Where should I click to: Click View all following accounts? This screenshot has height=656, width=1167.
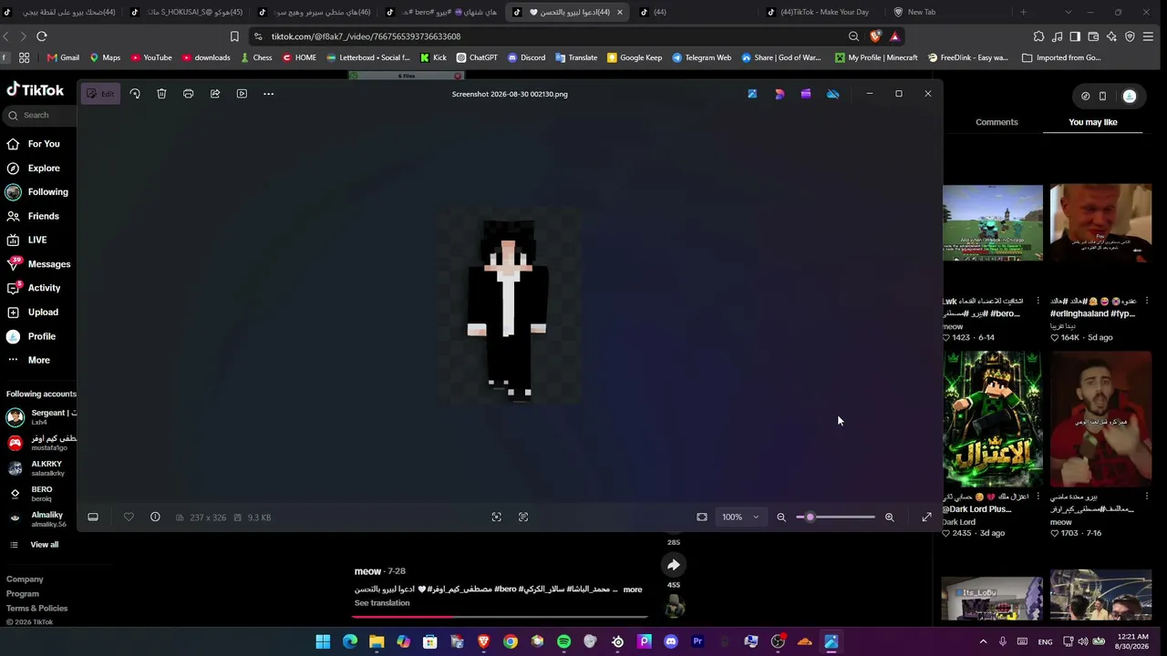(44, 545)
